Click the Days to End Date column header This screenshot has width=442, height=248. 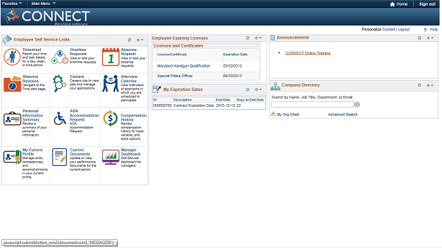(250, 100)
